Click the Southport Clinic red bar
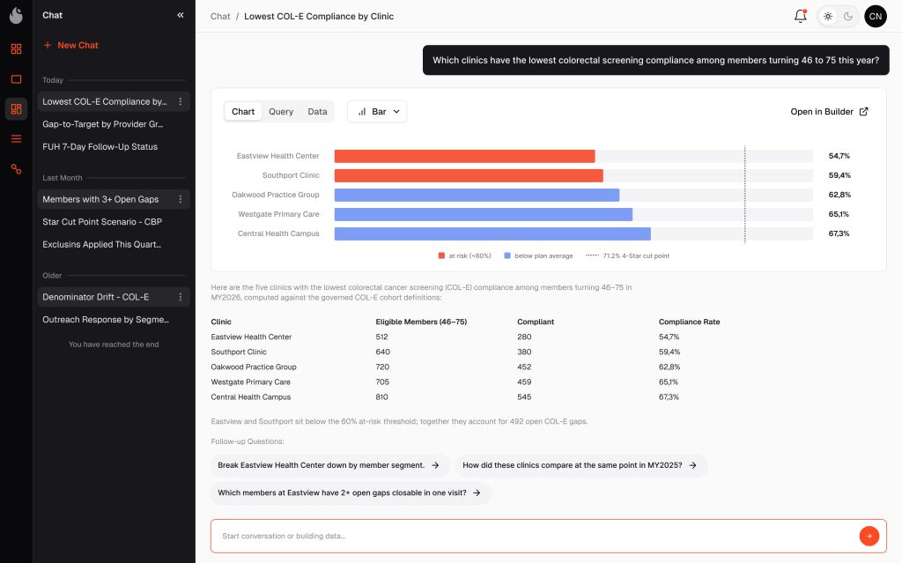Viewport: 902px width, 563px height. click(469, 175)
